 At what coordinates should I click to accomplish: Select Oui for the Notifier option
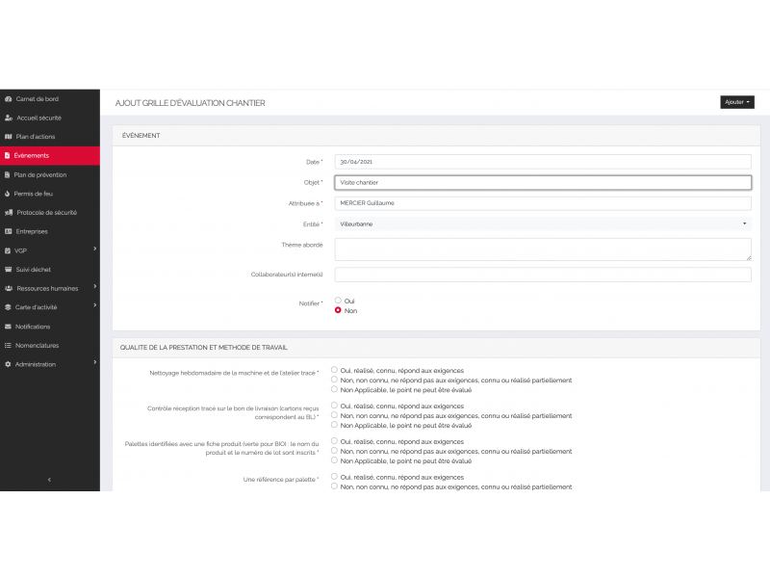click(338, 301)
